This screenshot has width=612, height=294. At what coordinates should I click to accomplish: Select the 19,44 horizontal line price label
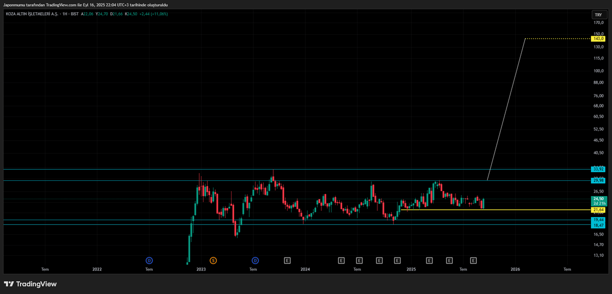pos(598,220)
